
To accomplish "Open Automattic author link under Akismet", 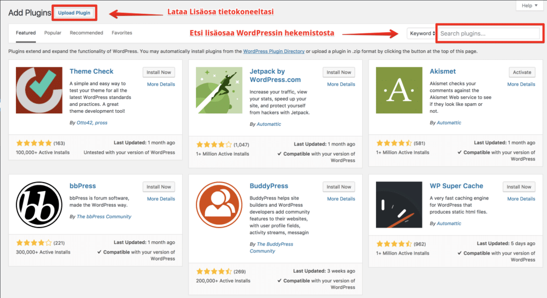I will [449, 123].
